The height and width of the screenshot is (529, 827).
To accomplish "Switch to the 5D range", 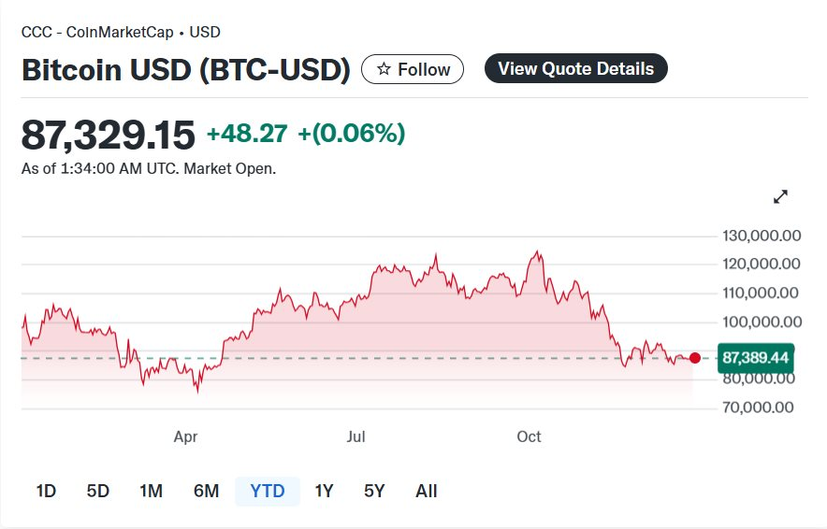I will pyautogui.click(x=98, y=491).
